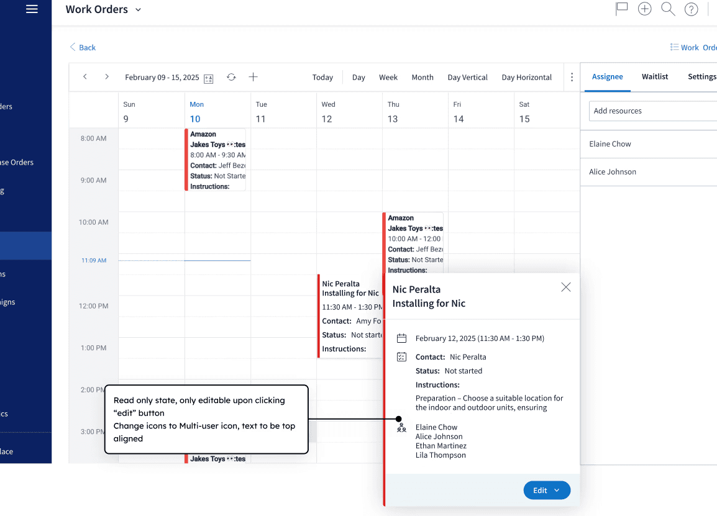Click Elaine Chow in popup assignees
Viewport: 717px width, 516px height.
tap(436, 427)
